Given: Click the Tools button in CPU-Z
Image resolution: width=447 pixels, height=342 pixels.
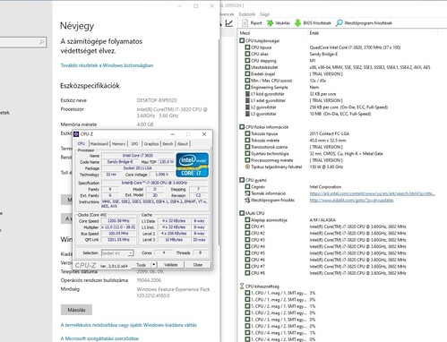Looking at the screenshot, I should point(141,265).
